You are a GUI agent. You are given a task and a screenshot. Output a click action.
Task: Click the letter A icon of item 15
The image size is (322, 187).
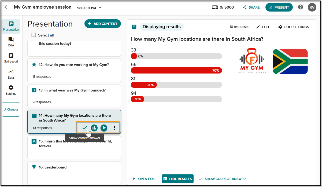[34, 141]
